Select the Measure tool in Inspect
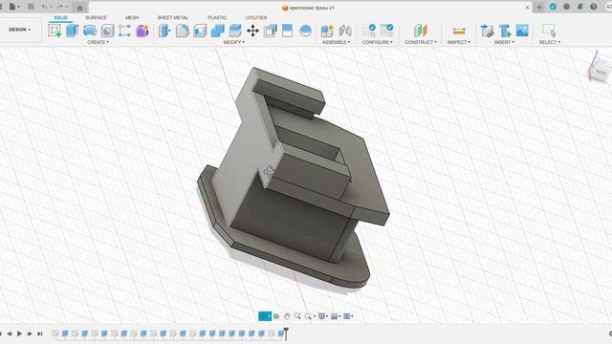612x344 pixels. pyautogui.click(x=459, y=31)
